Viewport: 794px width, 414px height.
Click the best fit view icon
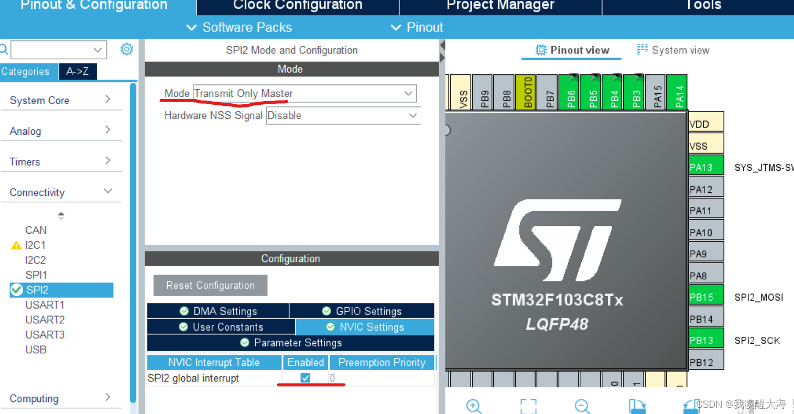pyautogui.click(x=528, y=406)
